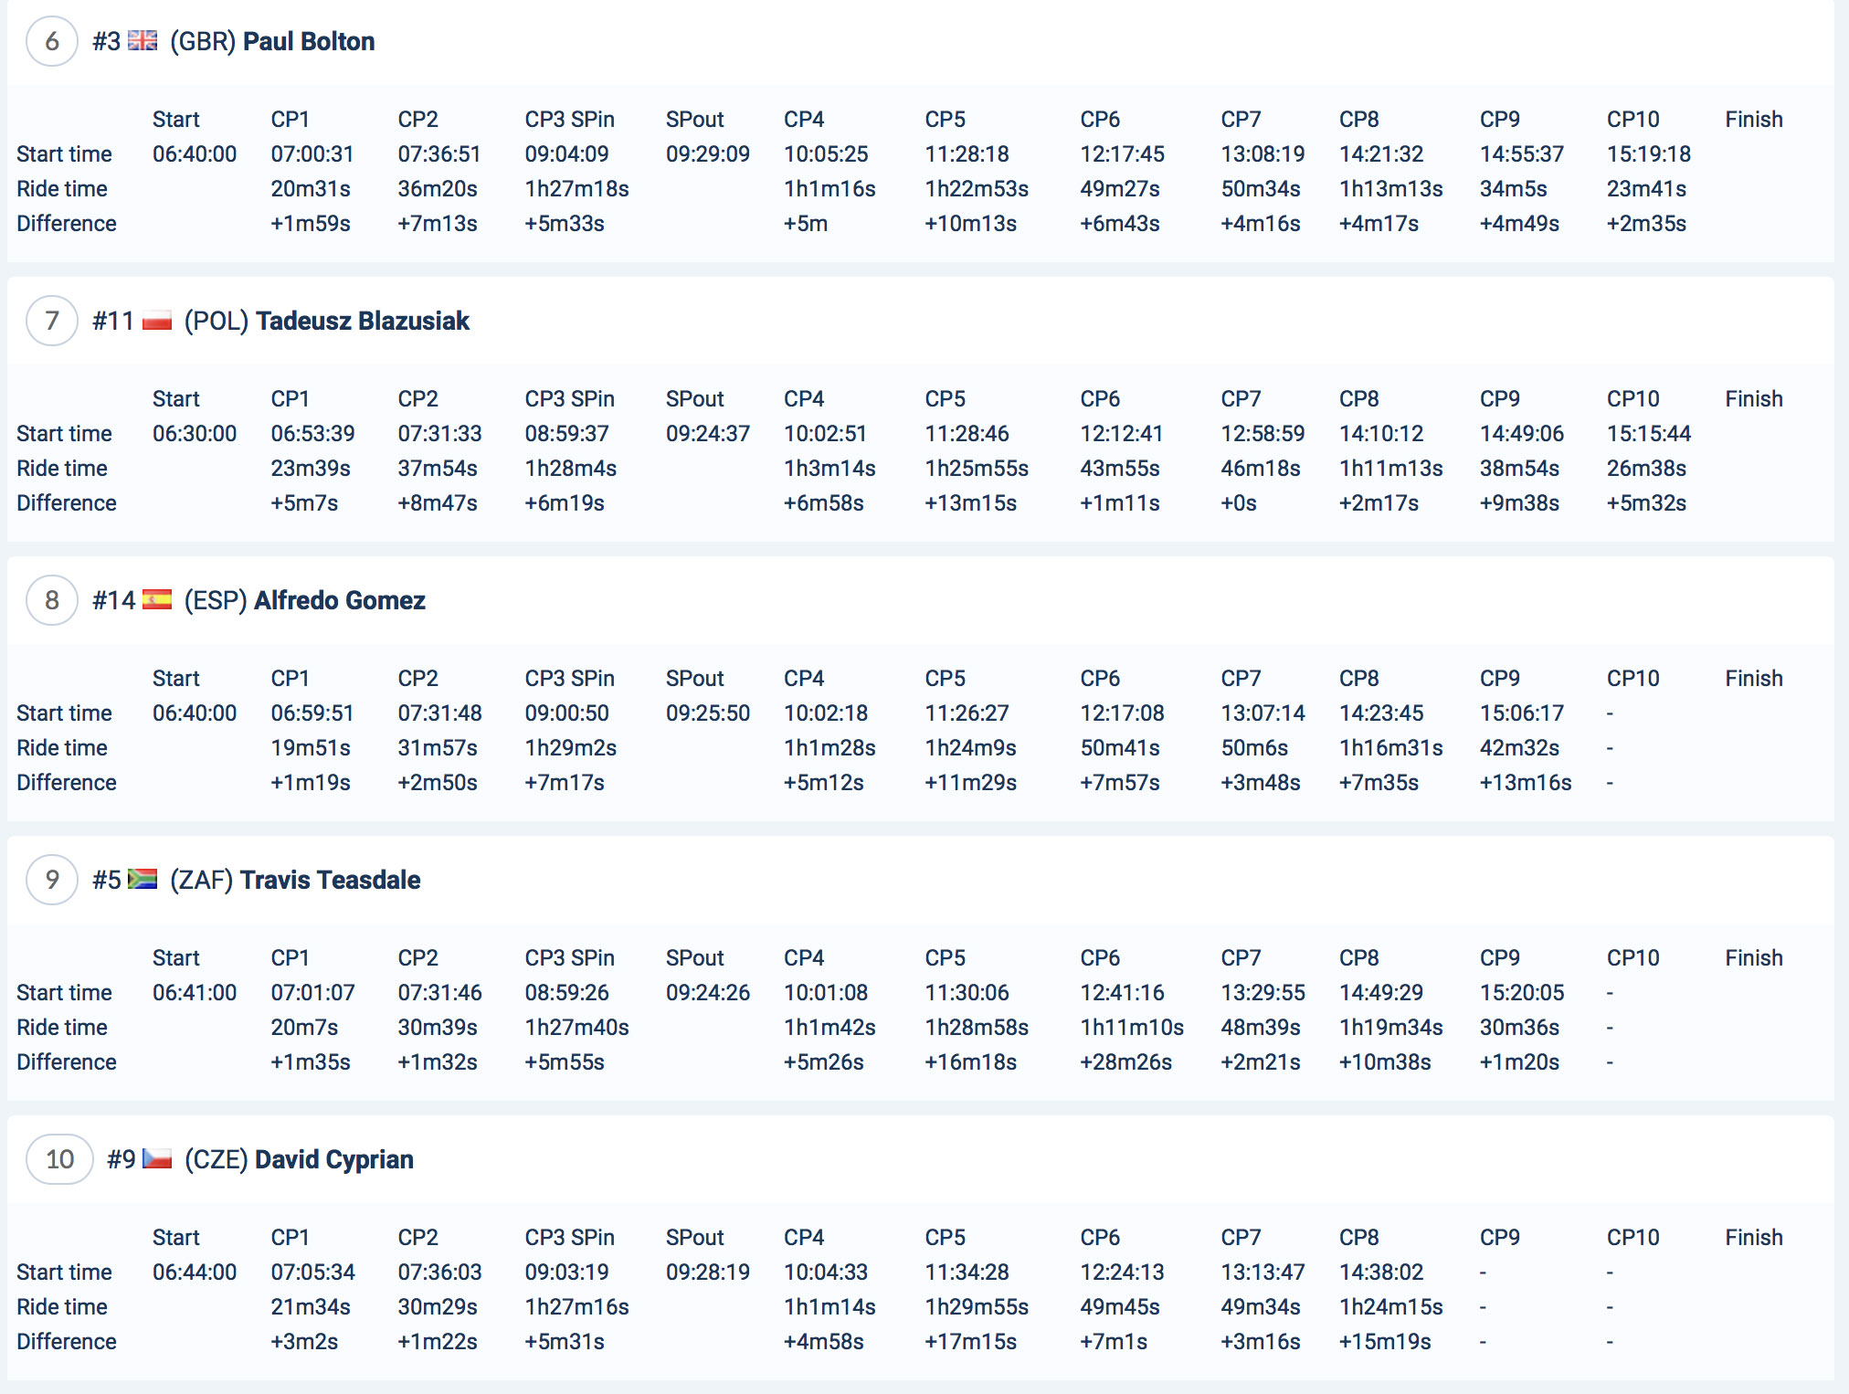Select David Cyprian's rider name
The width and height of the screenshot is (1849, 1394).
click(x=333, y=1159)
